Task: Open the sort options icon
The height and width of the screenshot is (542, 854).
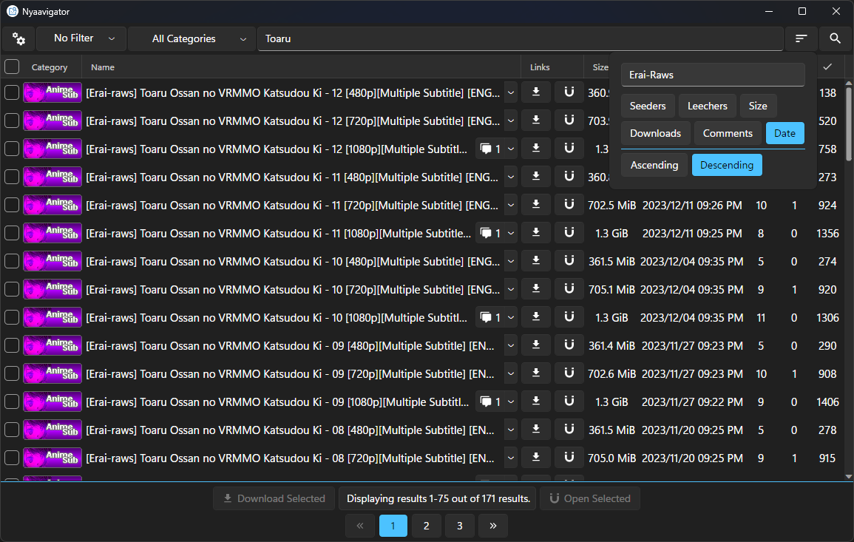Action: 801,38
